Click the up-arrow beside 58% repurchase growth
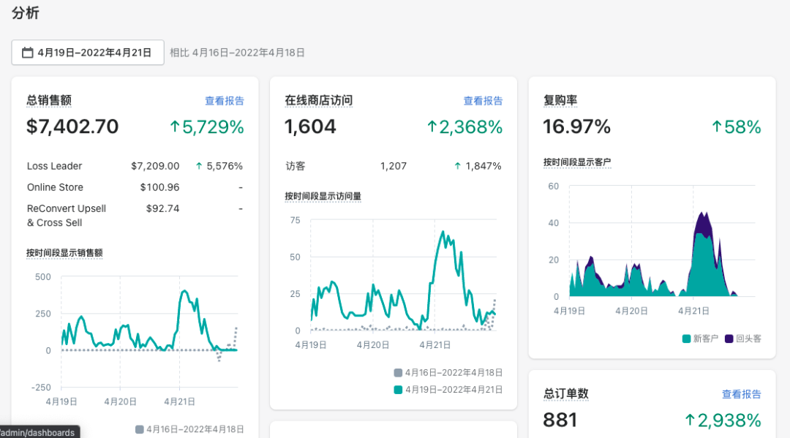The height and width of the screenshot is (438, 790). point(717,127)
